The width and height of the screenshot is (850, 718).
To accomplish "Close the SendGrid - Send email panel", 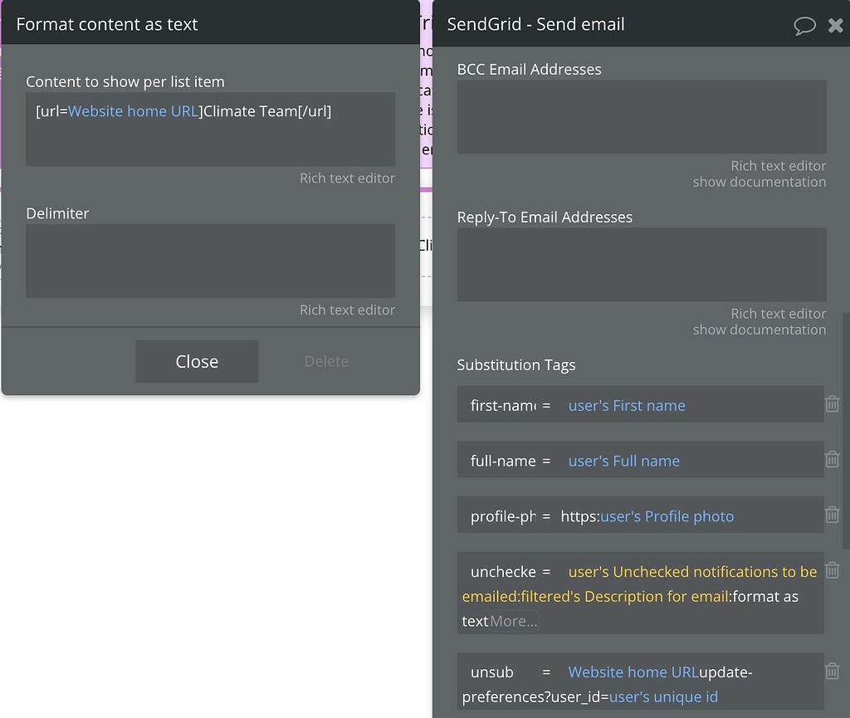I will 835,25.
